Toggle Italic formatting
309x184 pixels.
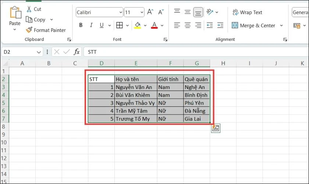(x=91, y=25)
